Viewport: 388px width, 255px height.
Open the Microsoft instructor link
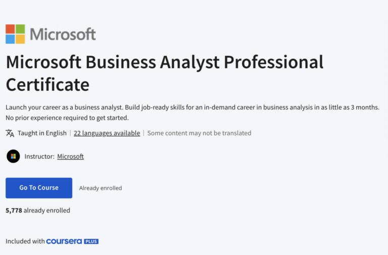(x=70, y=157)
